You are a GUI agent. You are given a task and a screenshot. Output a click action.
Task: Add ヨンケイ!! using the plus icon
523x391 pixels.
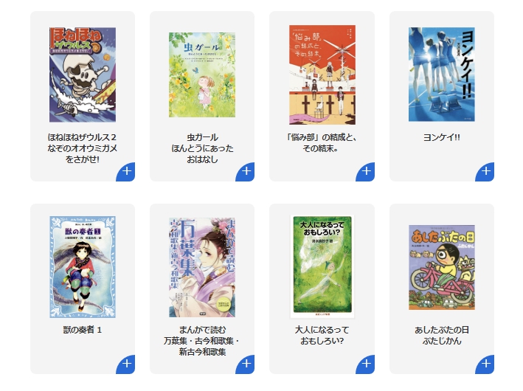pyautogui.click(x=485, y=172)
